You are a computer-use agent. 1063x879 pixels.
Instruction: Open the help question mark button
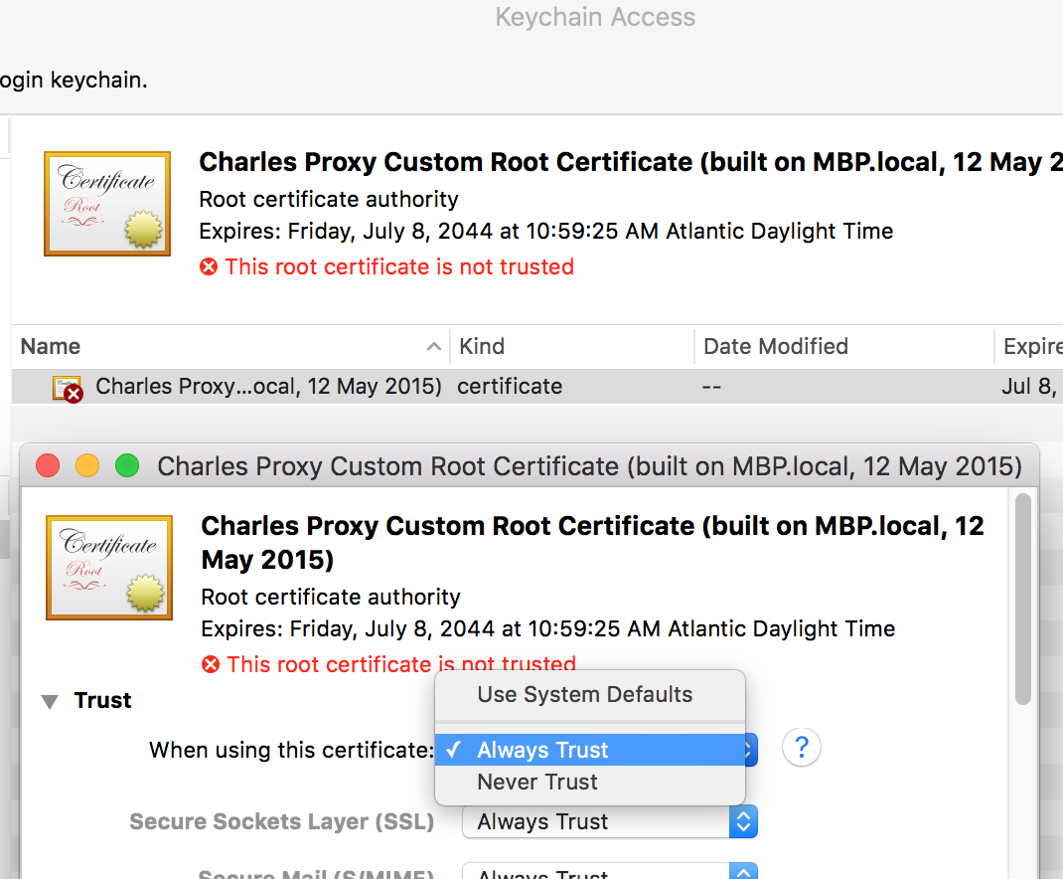pyautogui.click(x=802, y=748)
